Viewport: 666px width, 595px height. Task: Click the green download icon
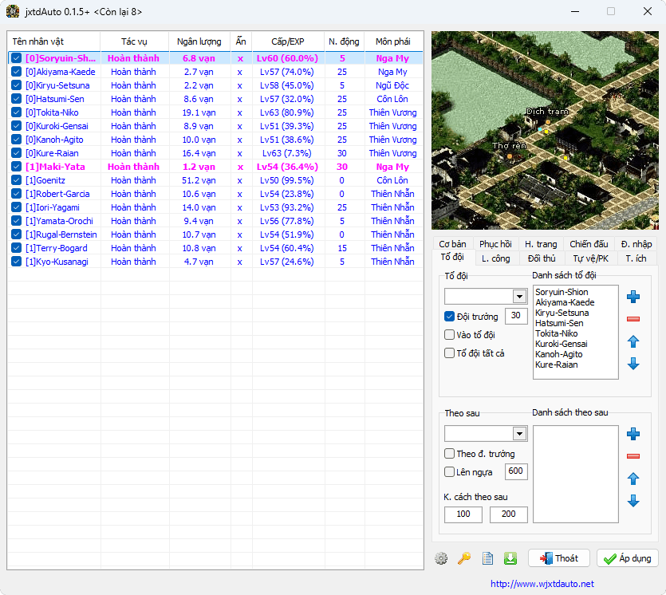click(x=510, y=558)
